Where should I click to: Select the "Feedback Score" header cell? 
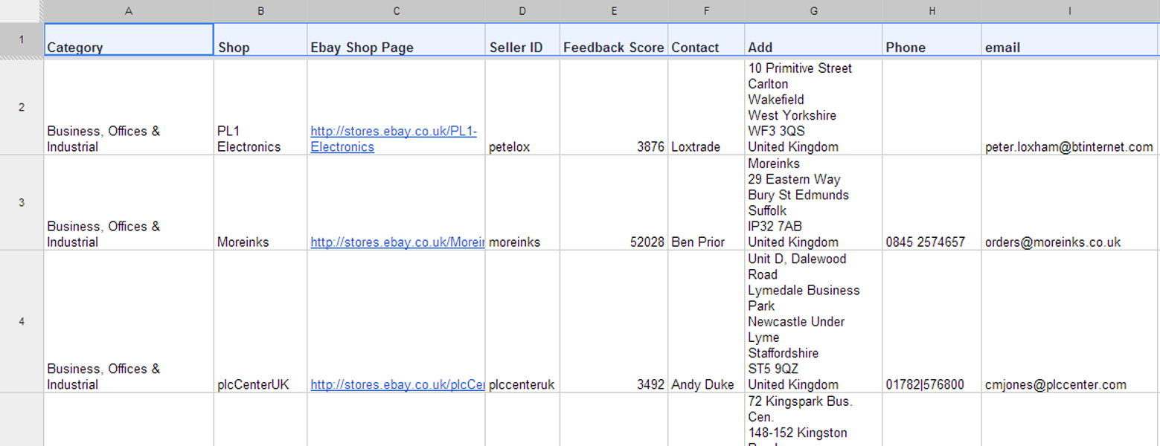(613, 48)
